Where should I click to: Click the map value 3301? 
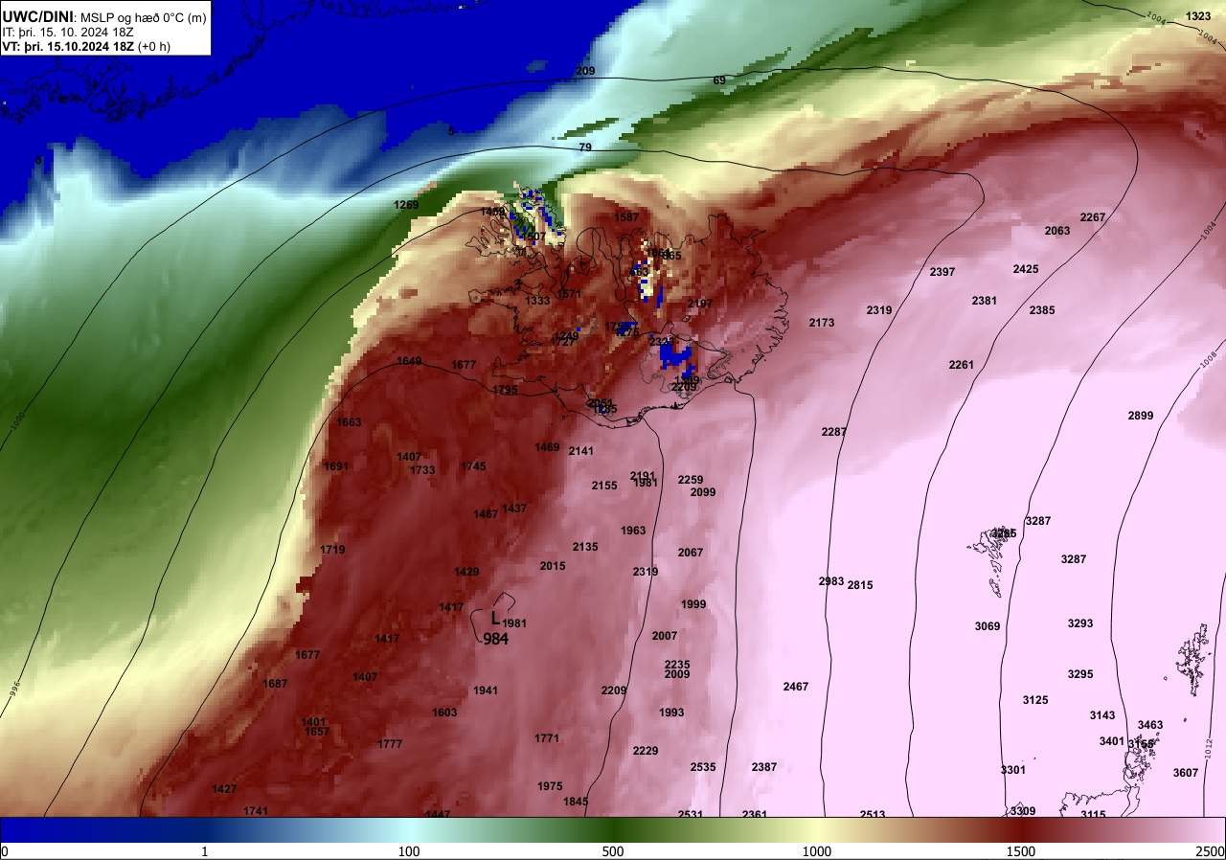[1013, 770]
